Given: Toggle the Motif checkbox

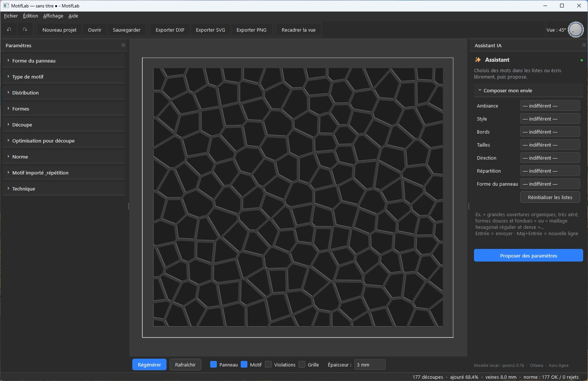Looking at the screenshot, I should click(244, 364).
